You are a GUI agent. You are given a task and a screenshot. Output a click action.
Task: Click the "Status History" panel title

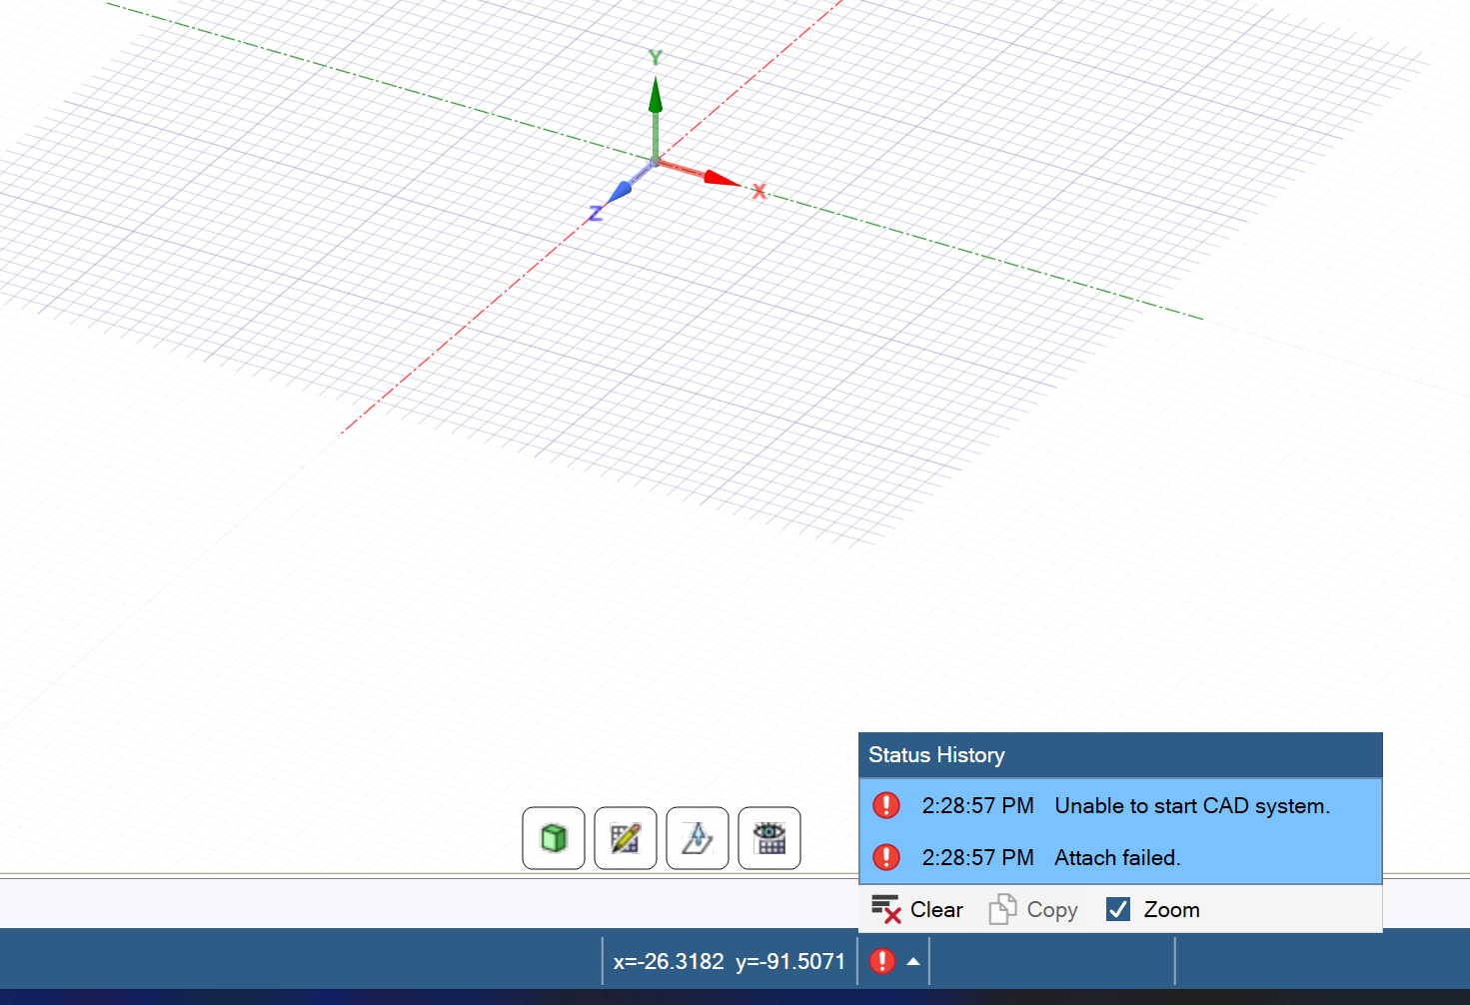coord(936,755)
